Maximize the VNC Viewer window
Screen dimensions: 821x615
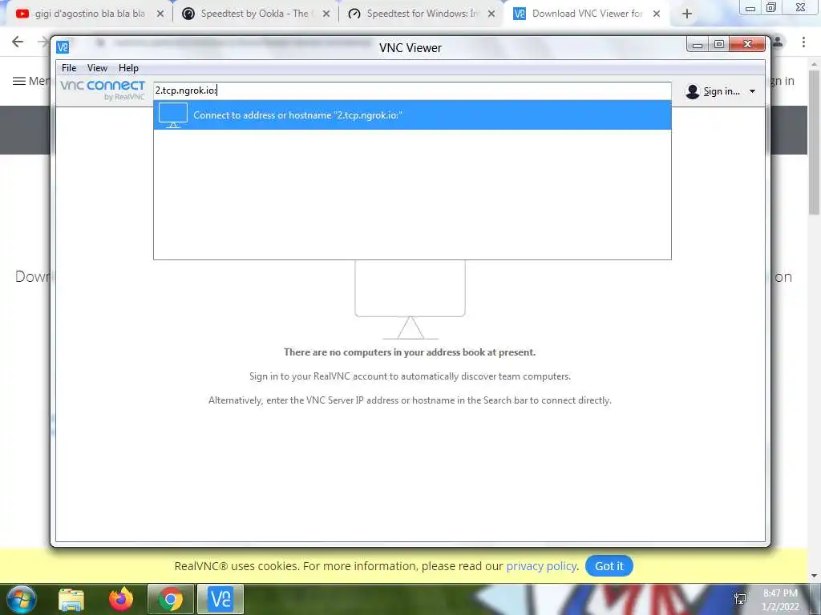719,45
